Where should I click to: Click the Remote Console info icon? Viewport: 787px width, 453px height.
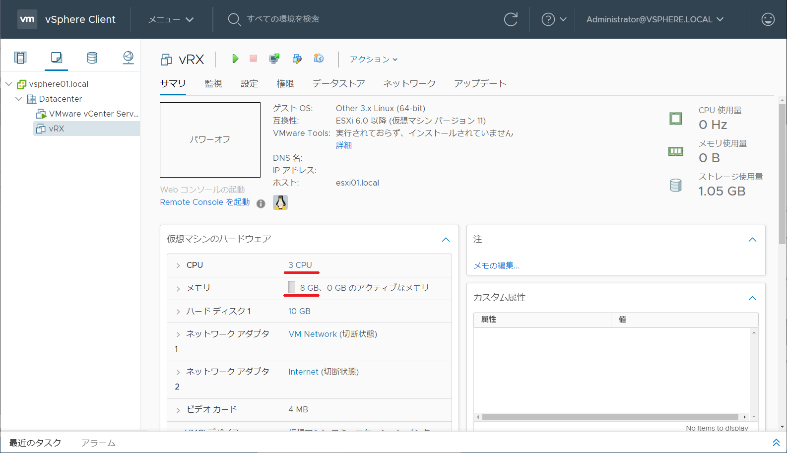(261, 203)
